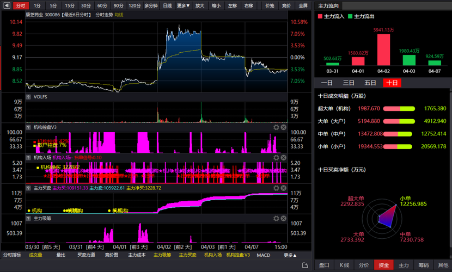The image size is (452, 272).
Task: Click the 价笼 toolbar button
Action: click(x=270, y=5)
